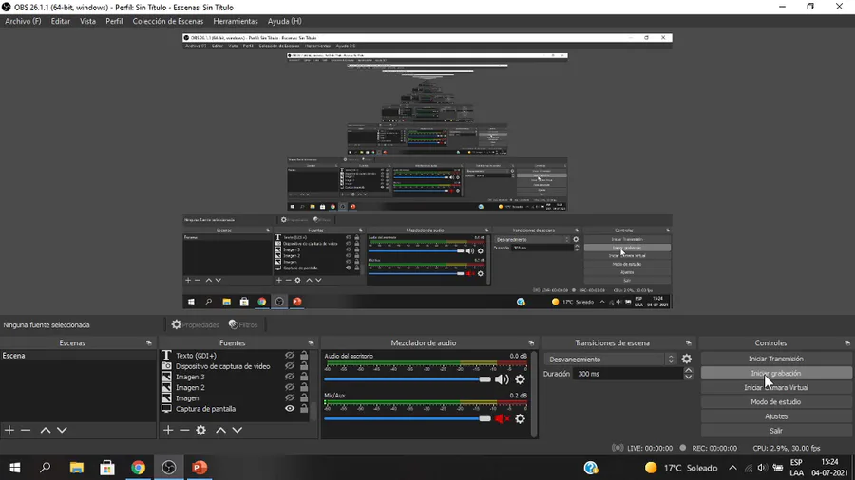Click the audio mixer vertical scrollbar
The width and height of the screenshot is (855, 480).
pyautogui.click(x=534, y=394)
